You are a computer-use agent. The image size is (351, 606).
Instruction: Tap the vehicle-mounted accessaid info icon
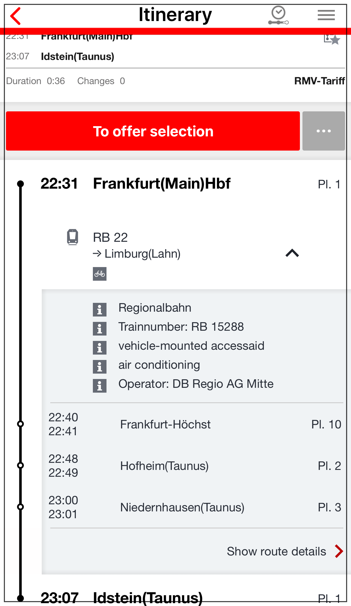click(100, 347)
